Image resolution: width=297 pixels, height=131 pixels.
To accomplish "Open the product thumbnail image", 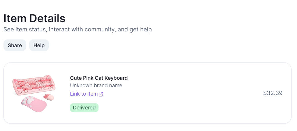I will 34,93.
